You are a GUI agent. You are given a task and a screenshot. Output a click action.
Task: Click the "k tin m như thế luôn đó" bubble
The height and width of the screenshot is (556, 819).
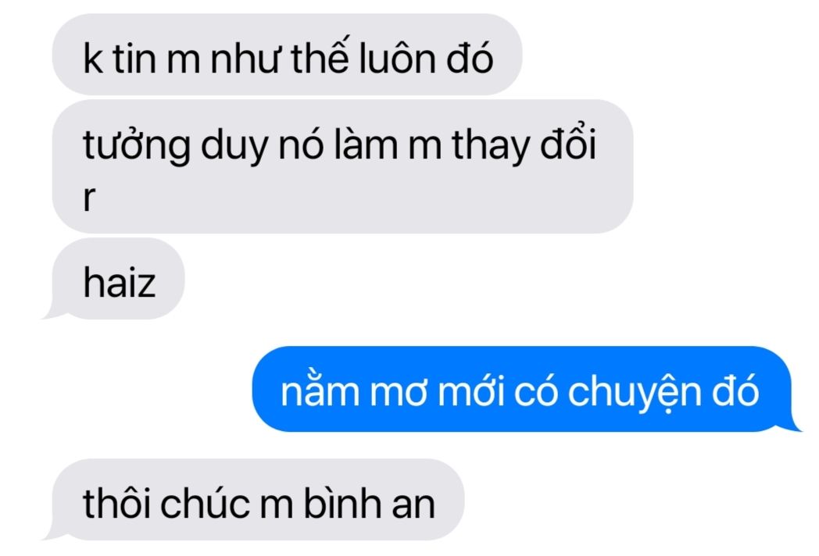tap(288, 55)
